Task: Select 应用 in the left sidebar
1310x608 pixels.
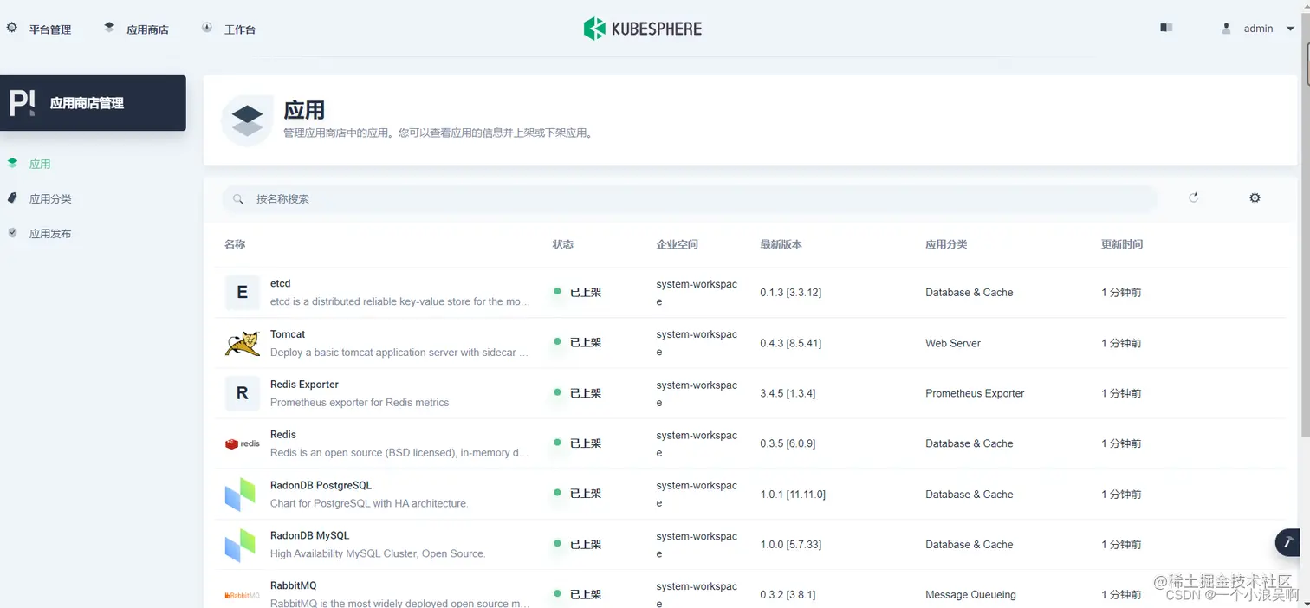Action: [40, 164]
